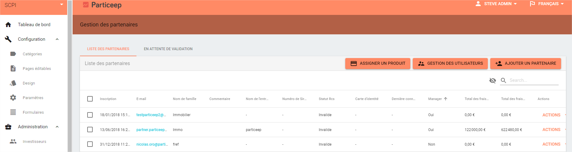Click the Paramètres gear icon
The height and width of the screenshot is (152, 572).
click(13, 98)
